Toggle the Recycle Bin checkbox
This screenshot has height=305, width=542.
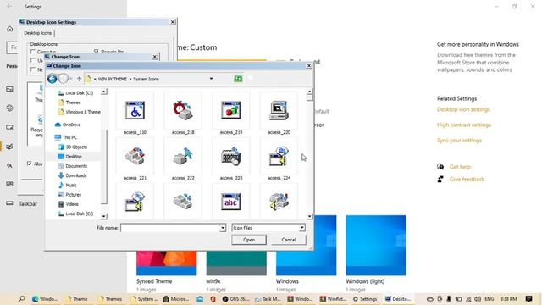[x=97, y=51]
